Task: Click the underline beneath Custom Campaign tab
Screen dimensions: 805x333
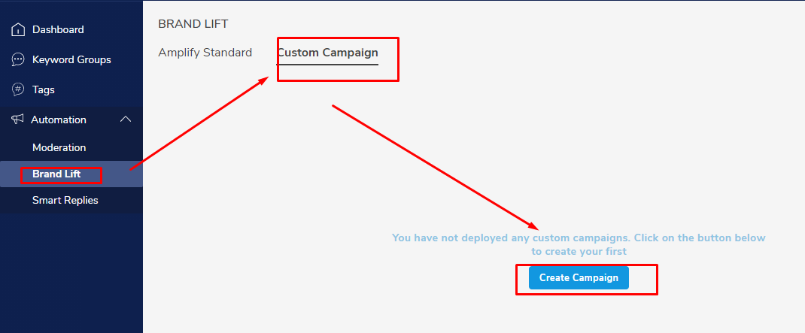Action: pos(327,65)
